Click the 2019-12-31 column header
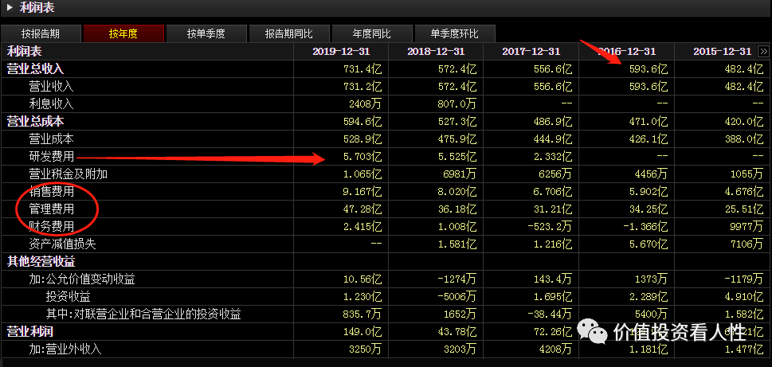The height and width of the screenshot is (367, 772). point(341,52)
